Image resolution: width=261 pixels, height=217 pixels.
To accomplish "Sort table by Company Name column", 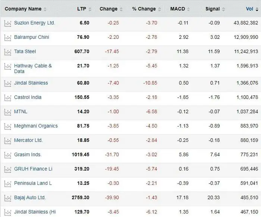I will [x=23, y=9].
